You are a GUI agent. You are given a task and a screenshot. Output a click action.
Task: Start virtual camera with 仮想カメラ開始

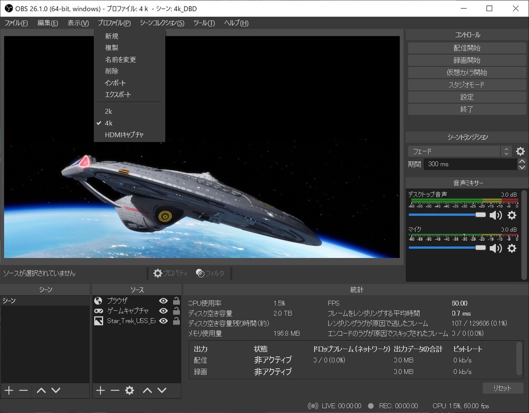(x=467, y=73)
